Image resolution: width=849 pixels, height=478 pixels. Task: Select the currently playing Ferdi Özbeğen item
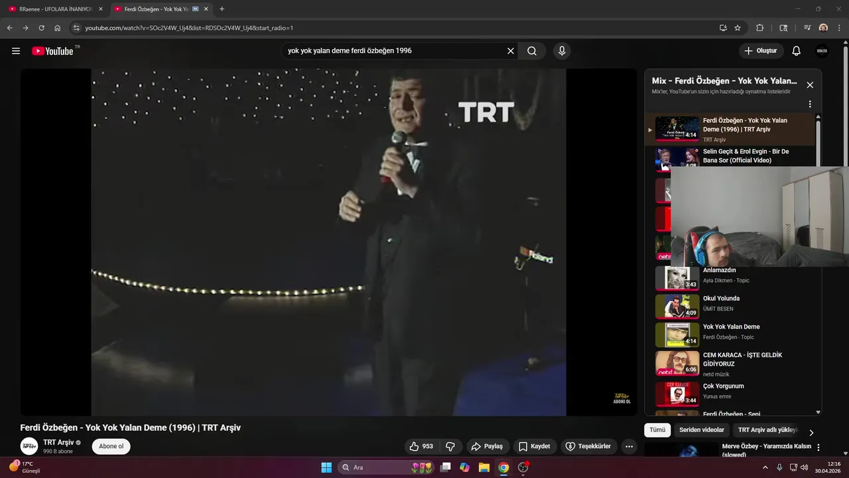click(x=730, y=129)
